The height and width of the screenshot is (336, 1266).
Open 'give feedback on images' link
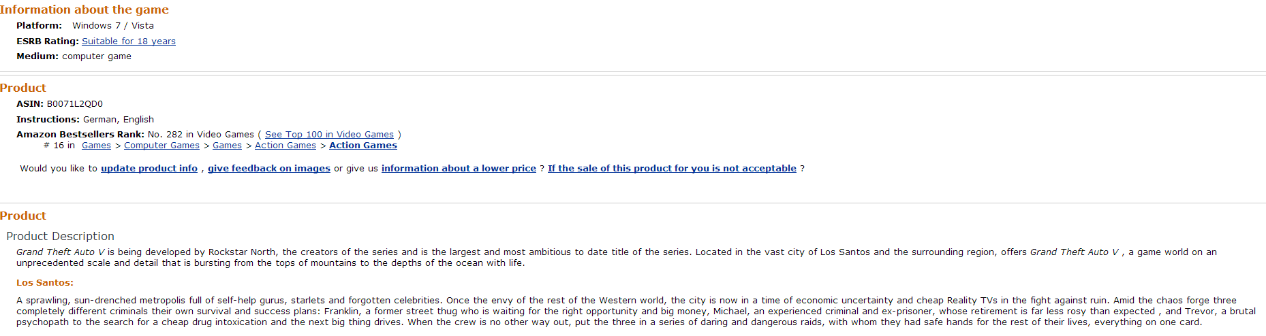(x=268, y=169)
